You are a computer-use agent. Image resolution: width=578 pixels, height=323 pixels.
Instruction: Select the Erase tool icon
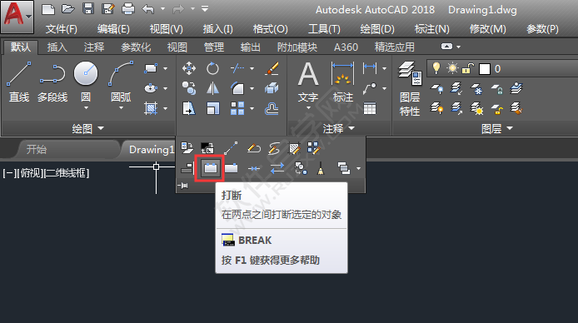click(x=272, y=68)
